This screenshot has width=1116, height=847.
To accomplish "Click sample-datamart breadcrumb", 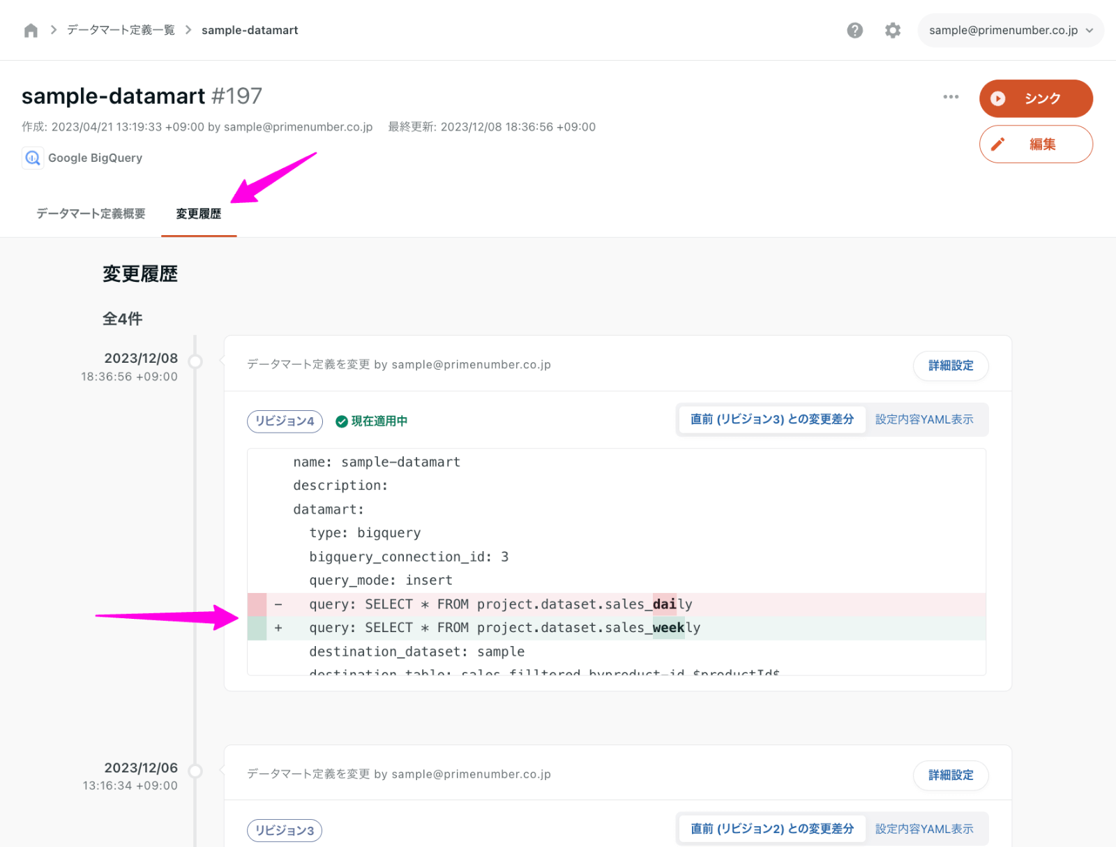I will (x=250, y=30).
